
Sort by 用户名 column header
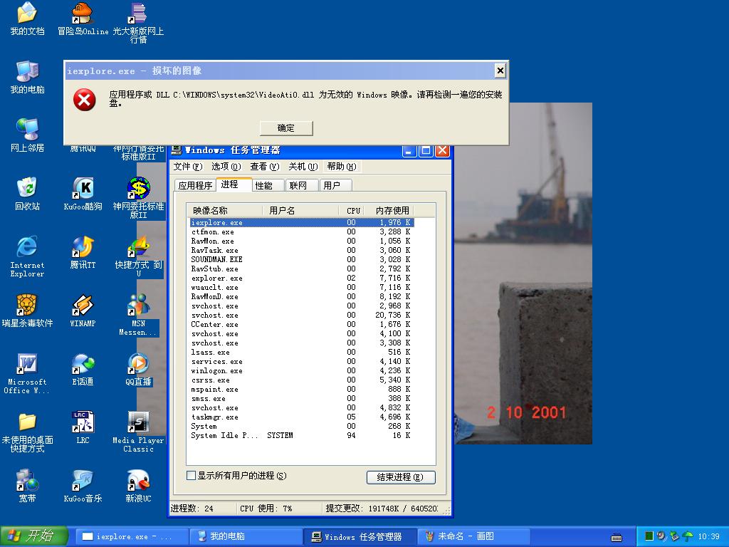pos(301,211)
